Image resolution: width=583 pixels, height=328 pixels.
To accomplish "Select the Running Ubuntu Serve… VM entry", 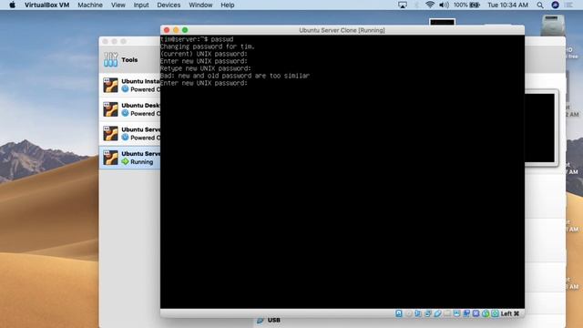I will 130,158.
